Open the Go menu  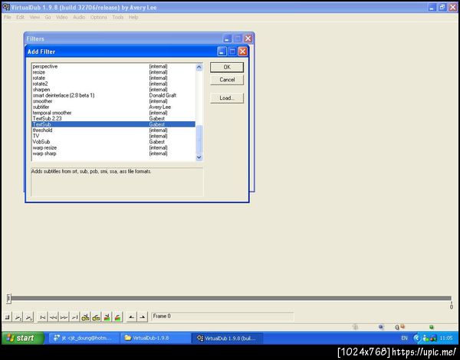(x=48, y=18)
